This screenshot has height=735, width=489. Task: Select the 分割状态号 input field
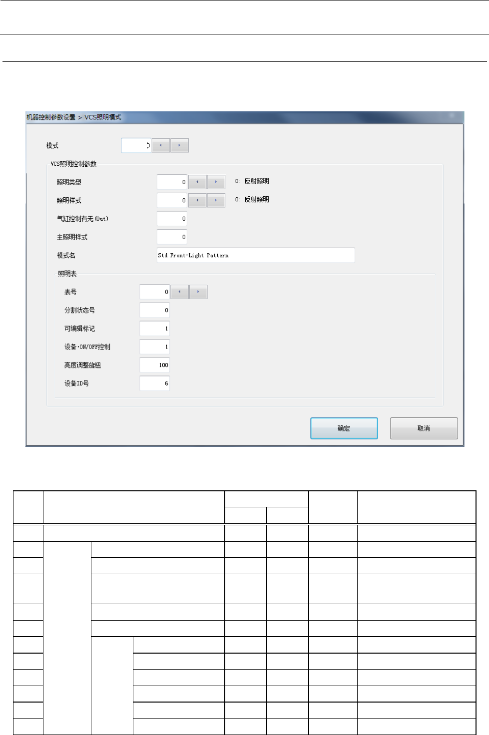(154, 310)
